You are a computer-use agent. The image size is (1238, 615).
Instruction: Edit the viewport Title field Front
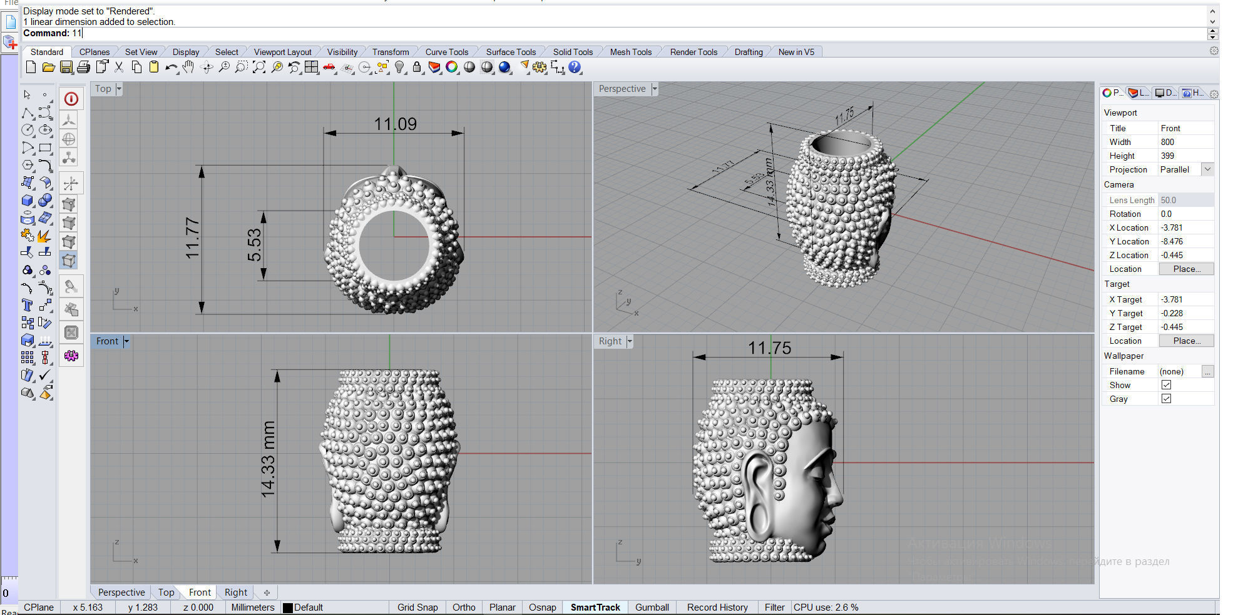1185,128
